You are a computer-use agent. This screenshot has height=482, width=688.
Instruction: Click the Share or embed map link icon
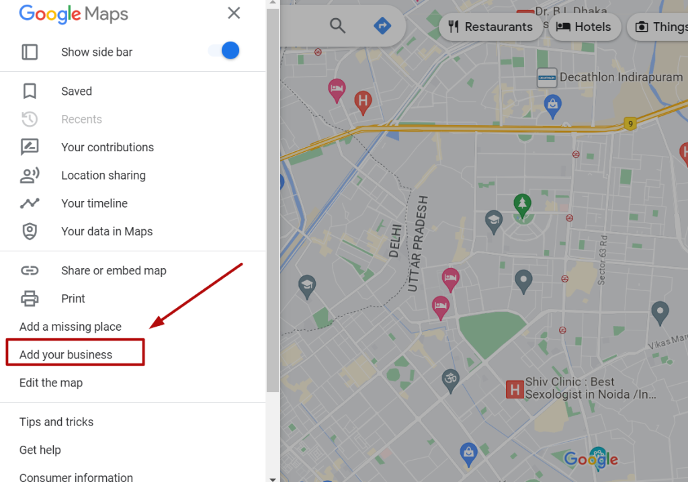click(30, 270)
